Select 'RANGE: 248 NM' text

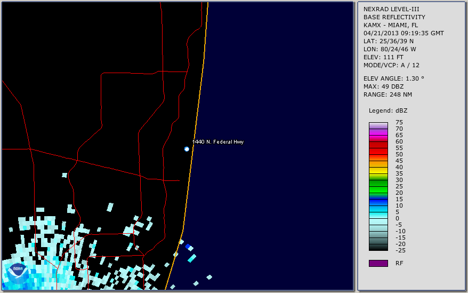388,94
